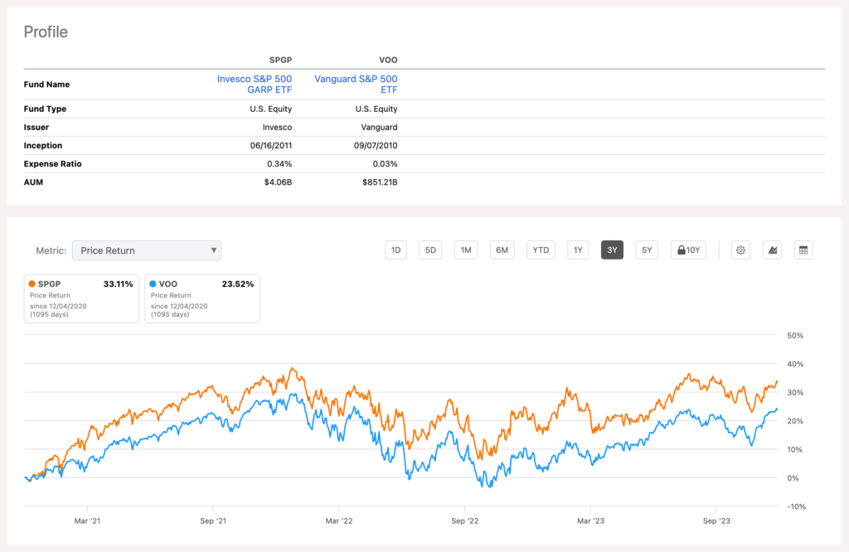Click the Invesco issuer value
Screen dimensions: 849x552
[277, 127]
